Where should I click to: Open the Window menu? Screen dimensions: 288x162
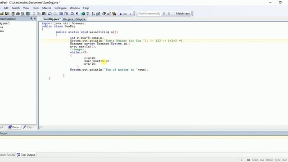[75, 8]
